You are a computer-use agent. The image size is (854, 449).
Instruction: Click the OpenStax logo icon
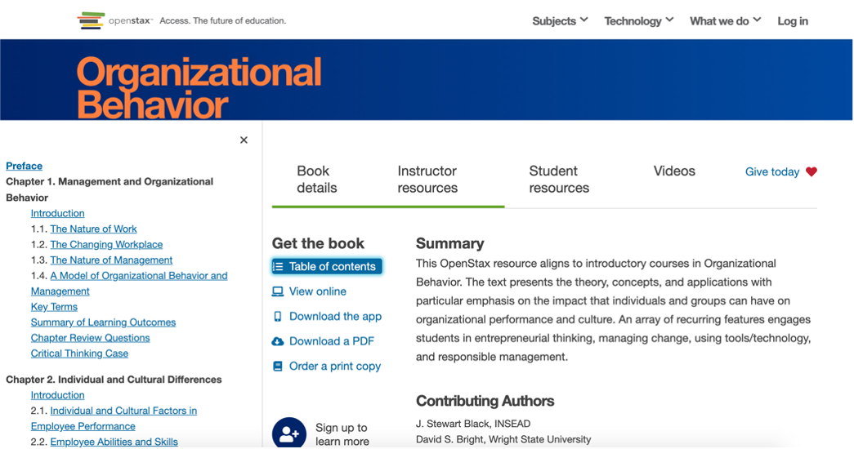click(91, 20)
